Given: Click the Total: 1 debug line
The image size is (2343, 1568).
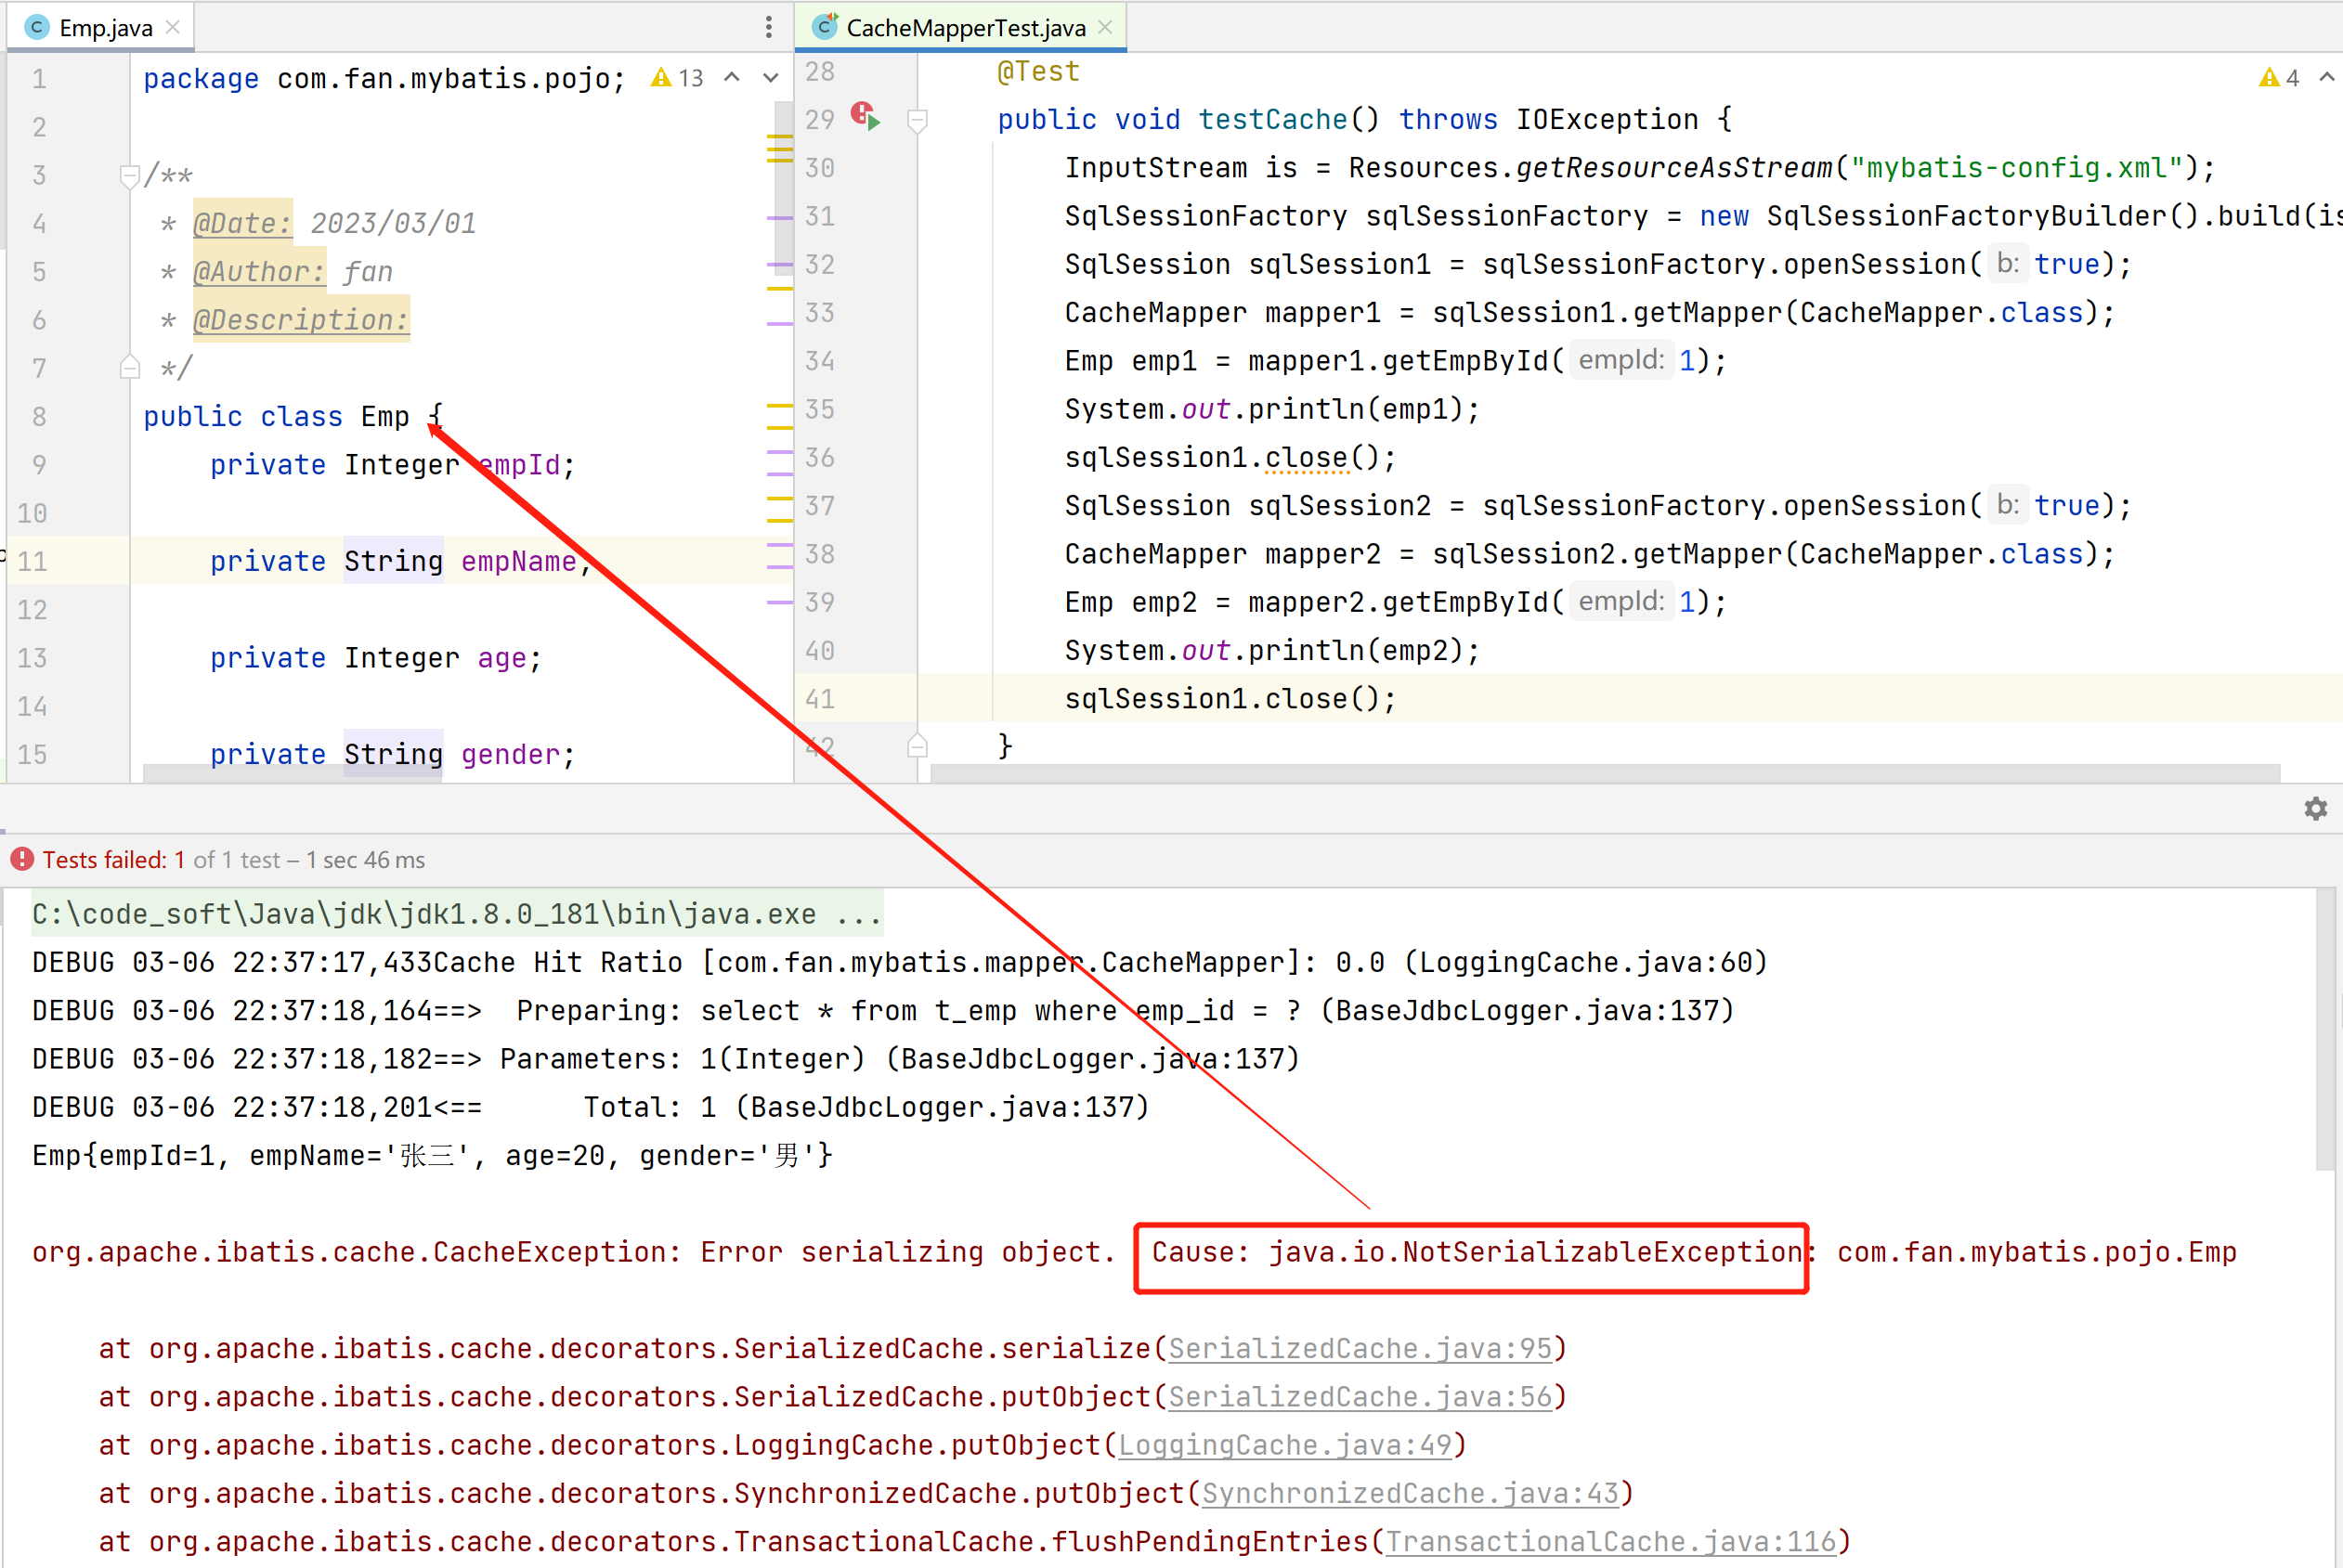Looking at the screenshot, I should [591, 1107].
